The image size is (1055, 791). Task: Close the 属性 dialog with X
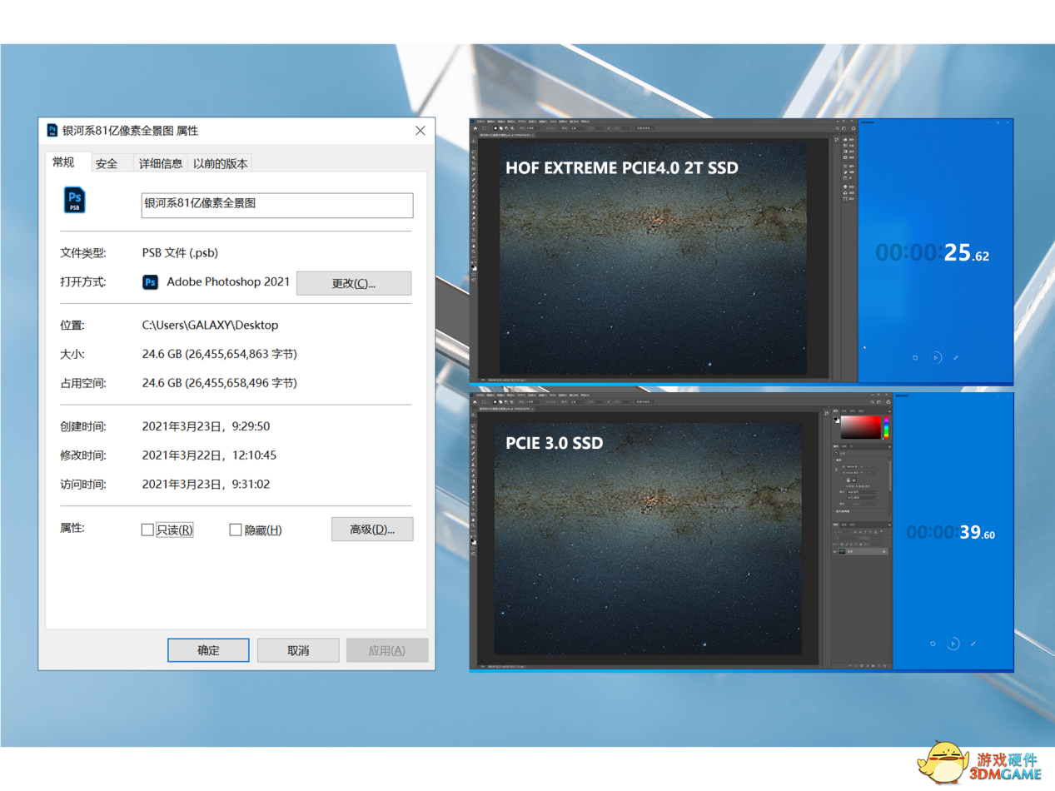pos(421,131)
